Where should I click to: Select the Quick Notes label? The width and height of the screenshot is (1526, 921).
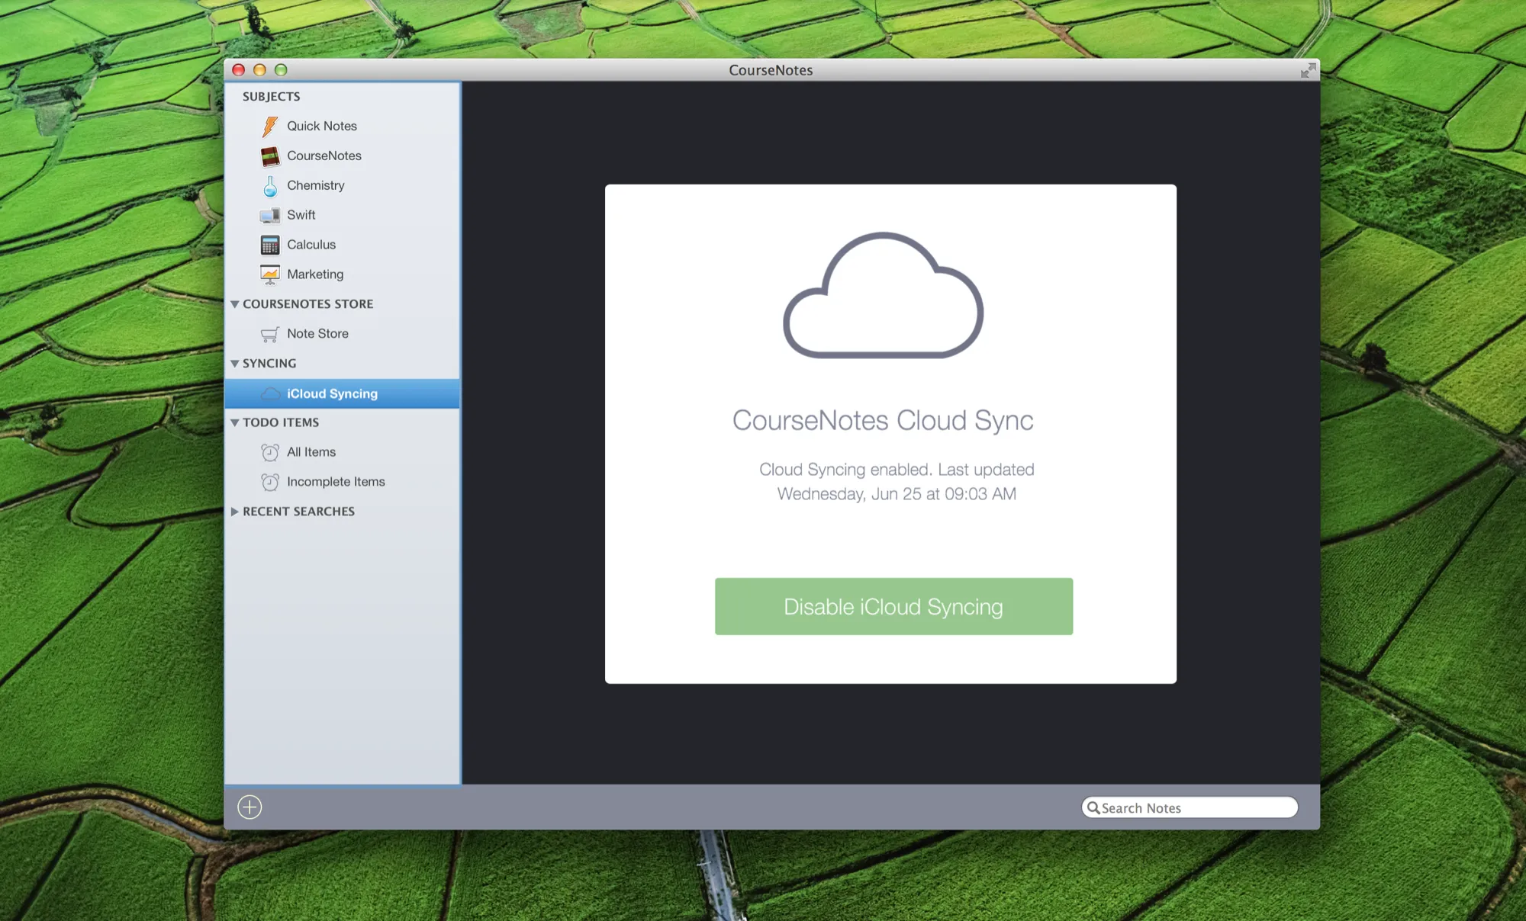pyautogui.click(x=322, y=126)
